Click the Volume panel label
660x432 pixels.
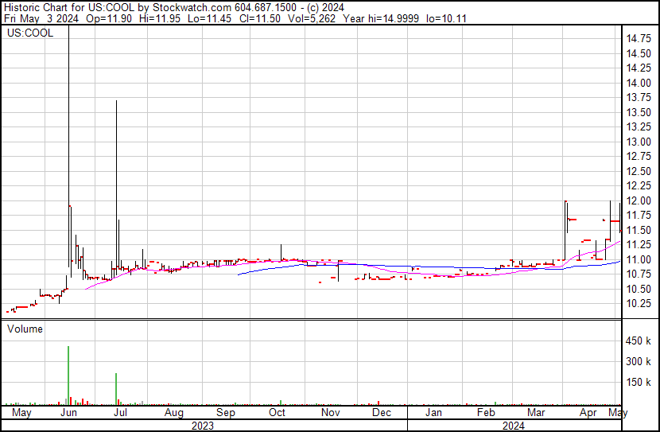pyautogui.click(x=25, y=329)
